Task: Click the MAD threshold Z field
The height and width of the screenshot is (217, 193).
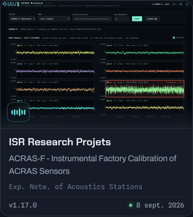Action: coord(122,19)
